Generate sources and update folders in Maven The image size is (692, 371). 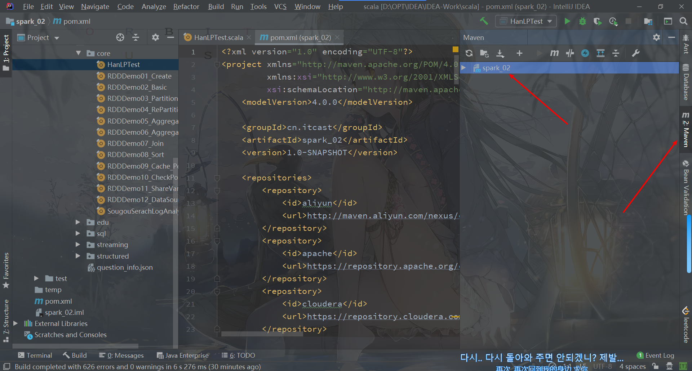[484, 53]
